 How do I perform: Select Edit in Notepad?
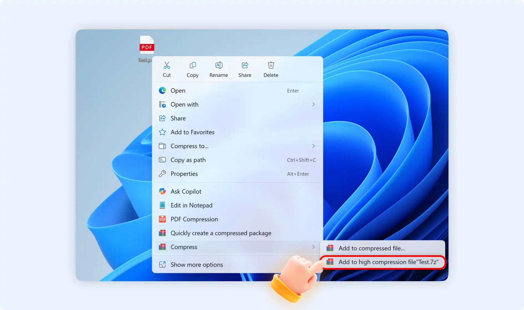click(238, 205)
